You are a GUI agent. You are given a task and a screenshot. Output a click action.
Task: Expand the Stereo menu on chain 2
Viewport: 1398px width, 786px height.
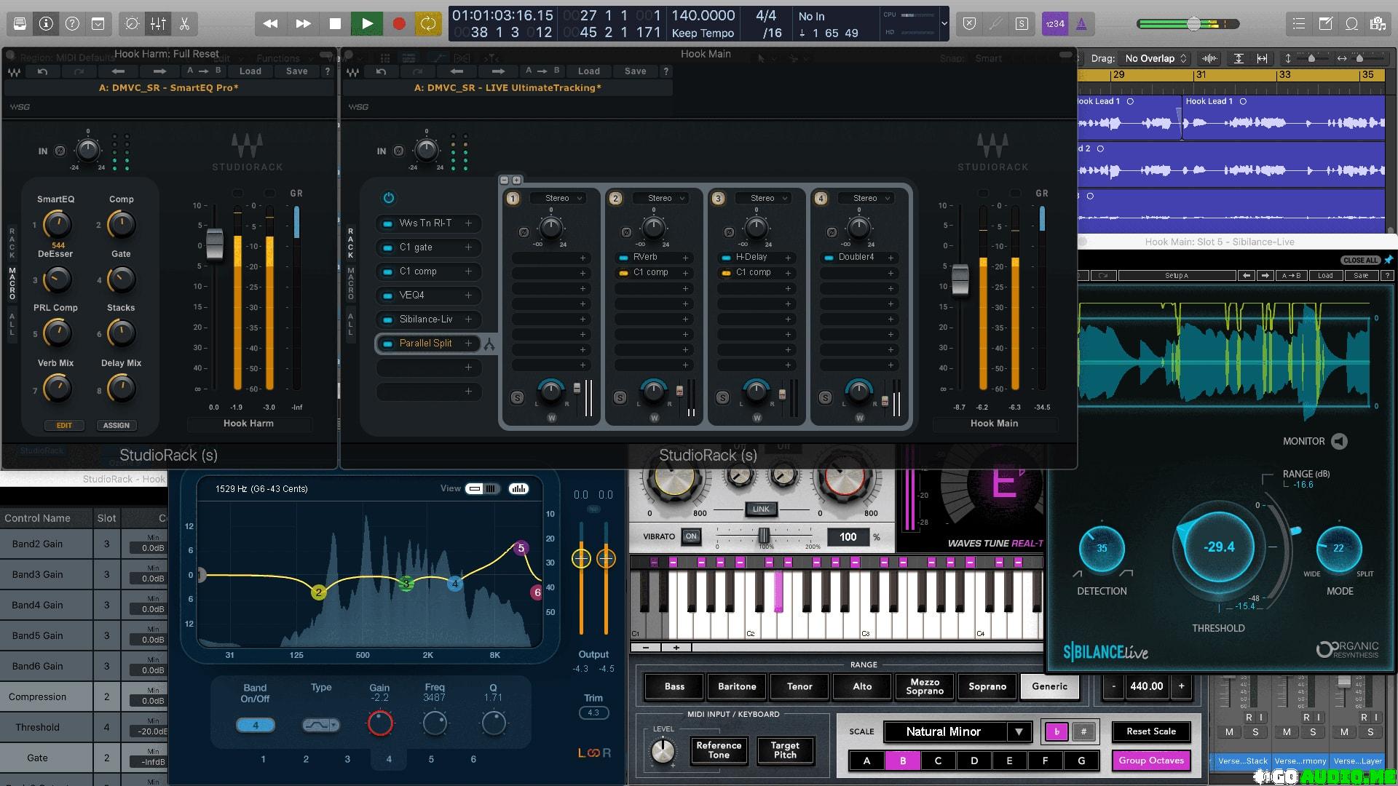click(x=660, y=198)
